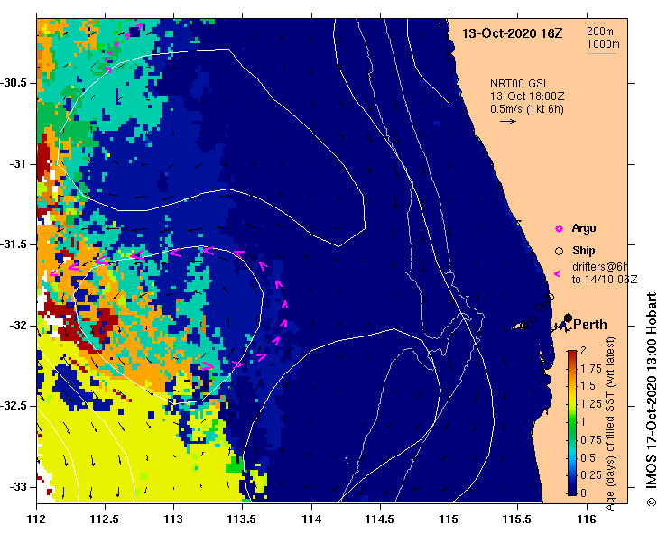This screenshot has width=667, height=534.
Task: Click the '200m' isobath legend label
Action: pyautogui.click(x=600, y=31)
